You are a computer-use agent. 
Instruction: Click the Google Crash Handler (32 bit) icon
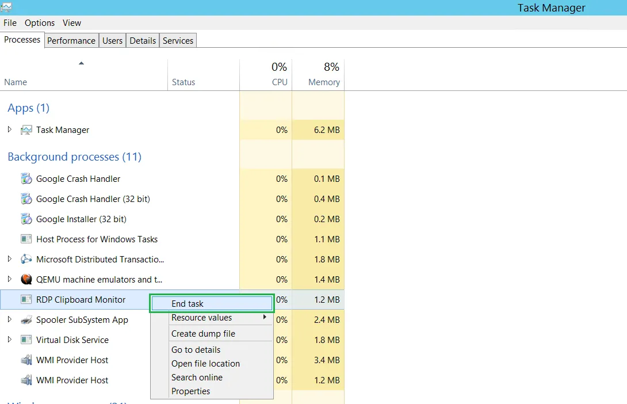tap(26, 199)
